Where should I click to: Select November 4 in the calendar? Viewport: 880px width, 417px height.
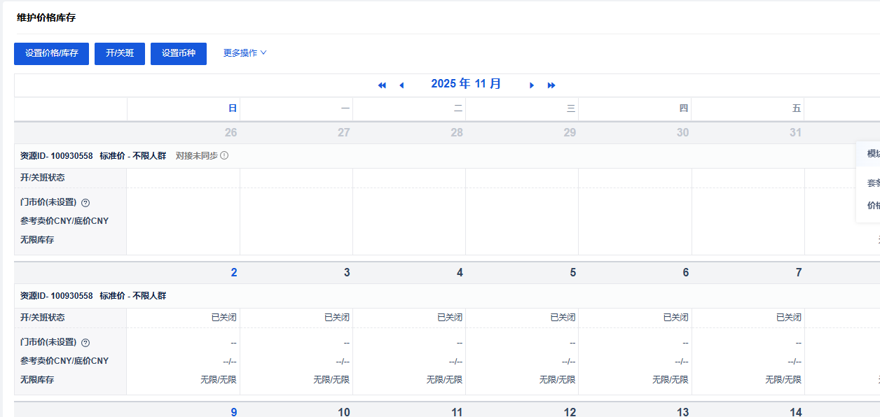(x=459, y=273)
